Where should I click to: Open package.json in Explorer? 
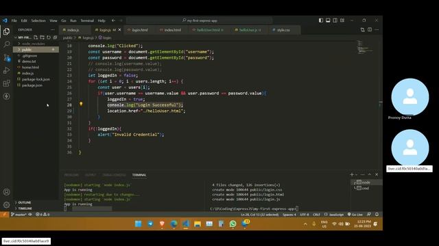[x=32, y=85]
